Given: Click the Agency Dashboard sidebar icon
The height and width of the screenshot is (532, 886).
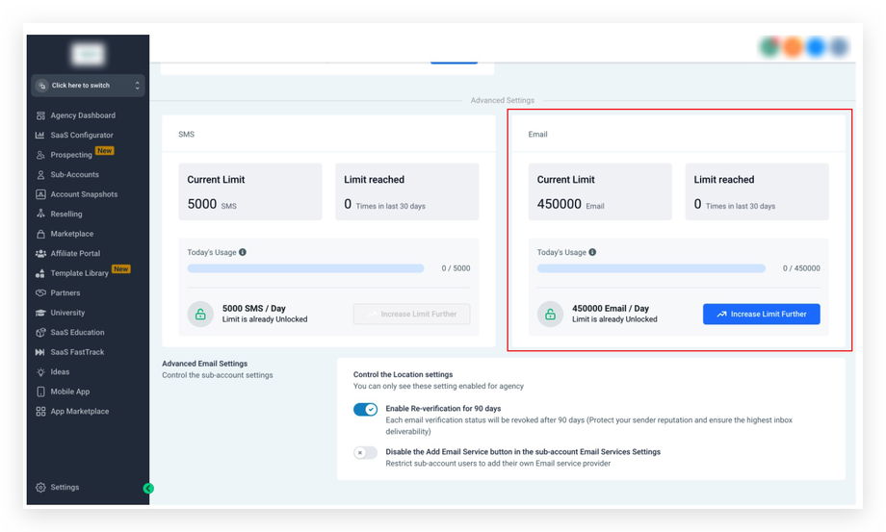Looking at the screenshot, I should coord(40,115).
